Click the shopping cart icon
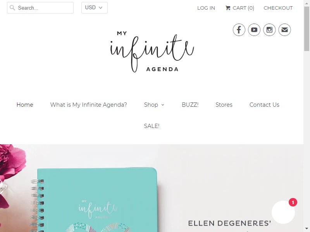The width and height of the screenshot is (310, 232). (228, 8)
